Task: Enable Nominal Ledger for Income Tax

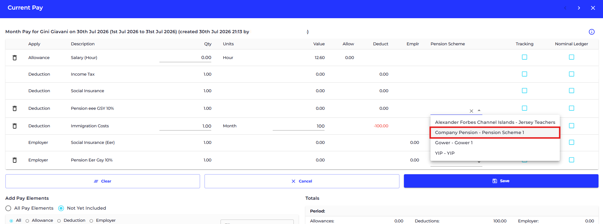Action: tap(571, 74)
